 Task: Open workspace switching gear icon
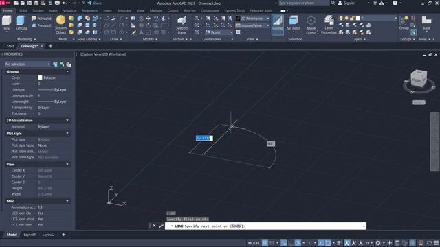click(x=378, y=243)
